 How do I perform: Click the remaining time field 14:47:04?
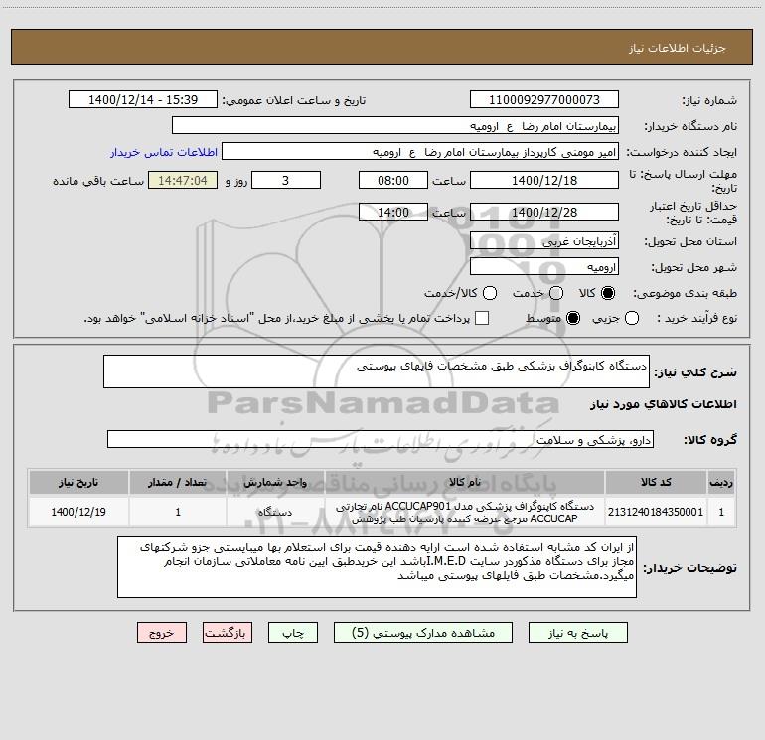[x=183, y=180]
